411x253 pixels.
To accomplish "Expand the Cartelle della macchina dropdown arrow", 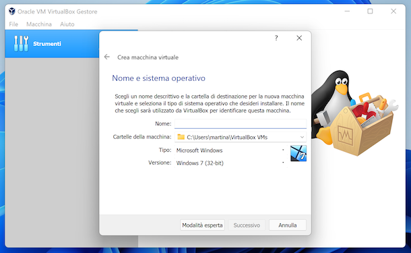I will [302, 137].
